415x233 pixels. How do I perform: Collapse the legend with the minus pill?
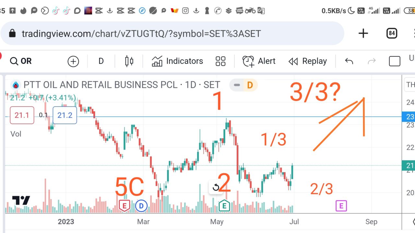[x=237, y=85]
